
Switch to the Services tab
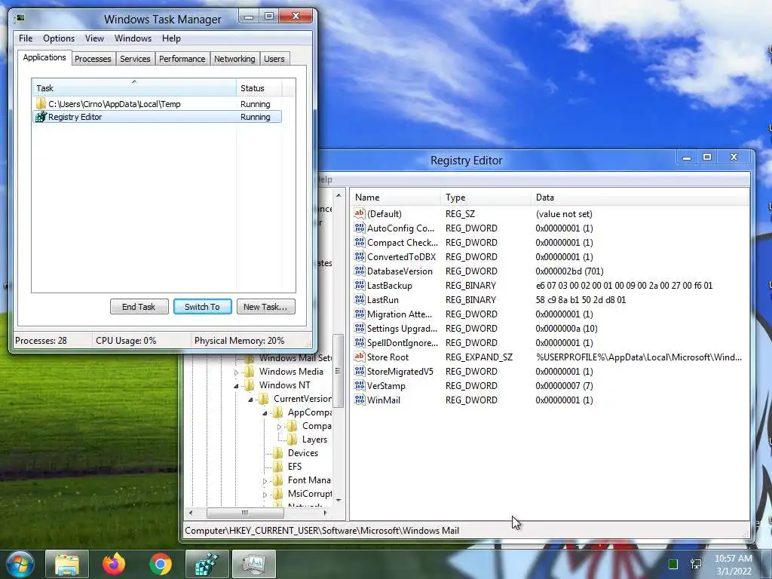[136, 59]
